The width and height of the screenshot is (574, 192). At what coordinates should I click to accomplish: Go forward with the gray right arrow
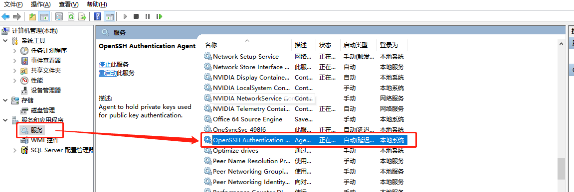pyautogui.click(x=16, y=16)
